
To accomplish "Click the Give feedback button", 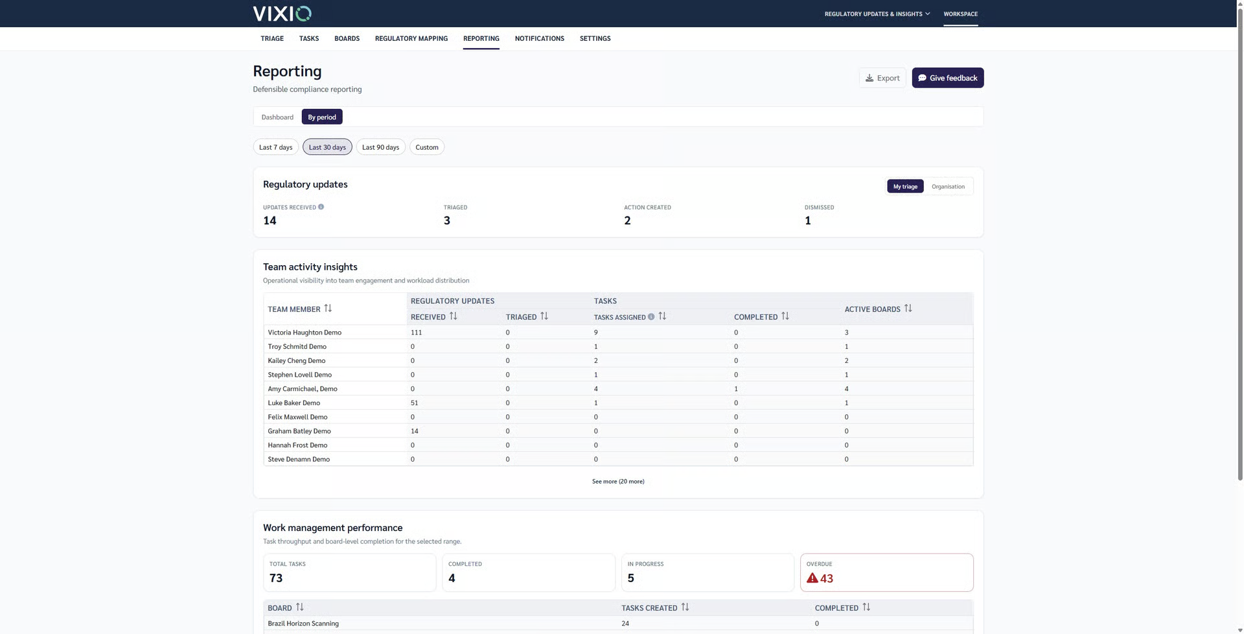I will [948, 78].
